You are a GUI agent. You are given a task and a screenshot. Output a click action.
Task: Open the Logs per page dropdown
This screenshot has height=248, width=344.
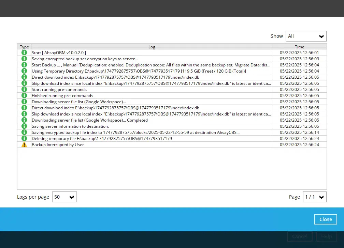click(x=64, y=197)
